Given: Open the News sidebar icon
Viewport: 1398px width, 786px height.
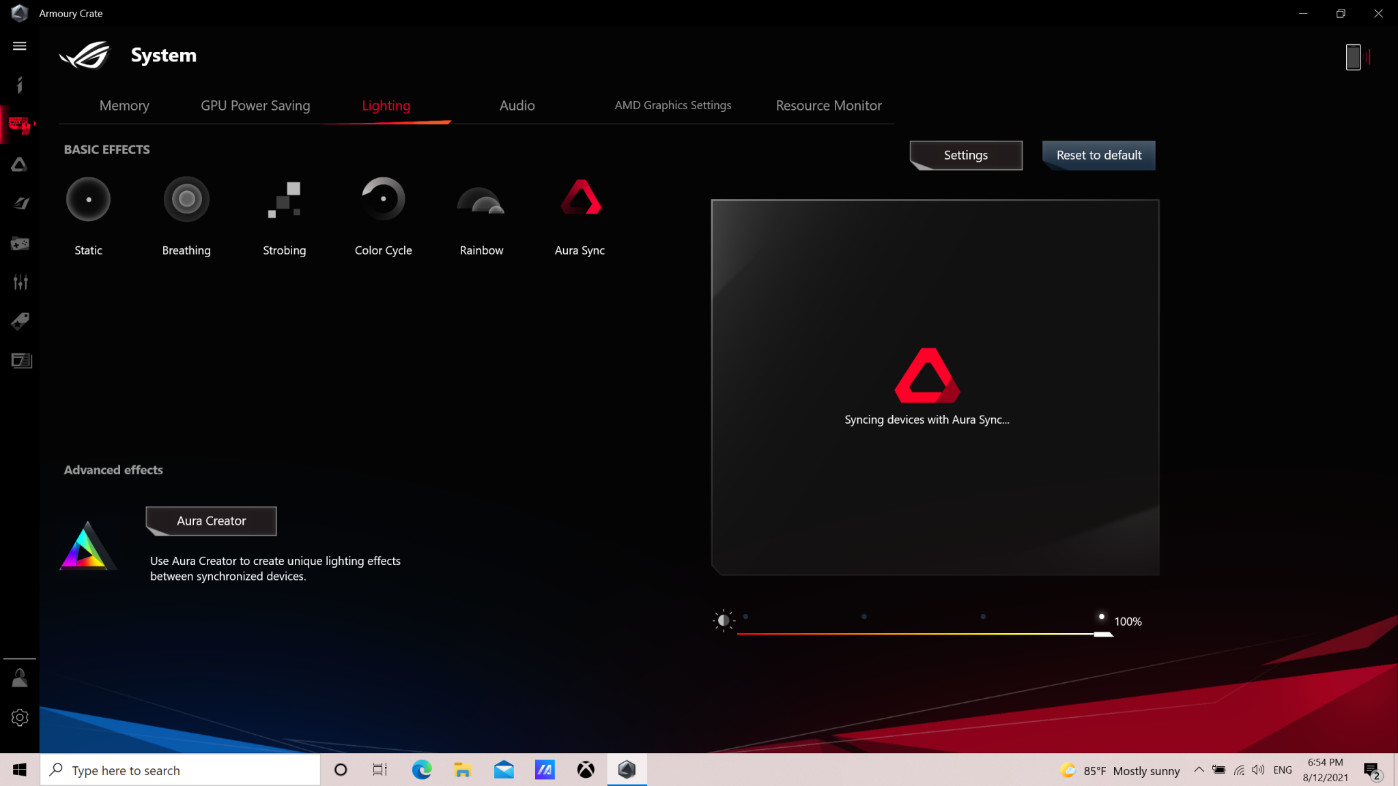Looking at the screenshot, I should [x=21, y=360].
